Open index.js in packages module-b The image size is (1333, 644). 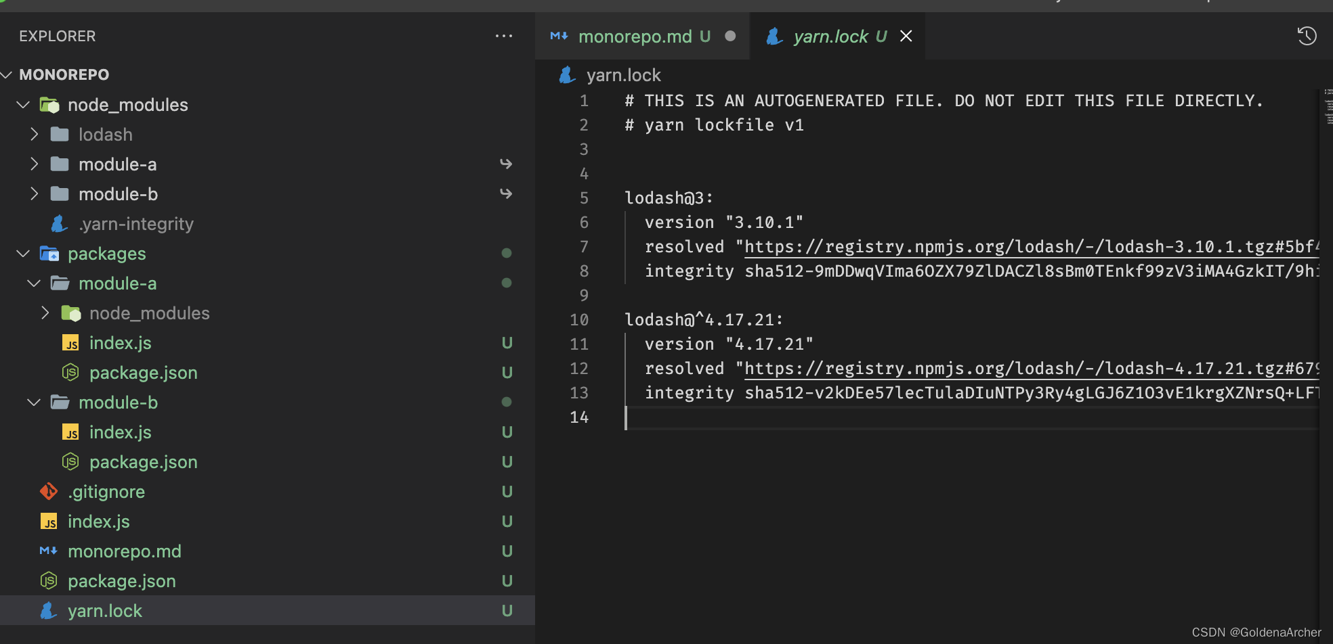click(x=121, y=432)
